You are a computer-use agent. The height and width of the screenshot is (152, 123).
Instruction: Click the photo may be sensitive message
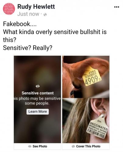coord(37,101)
